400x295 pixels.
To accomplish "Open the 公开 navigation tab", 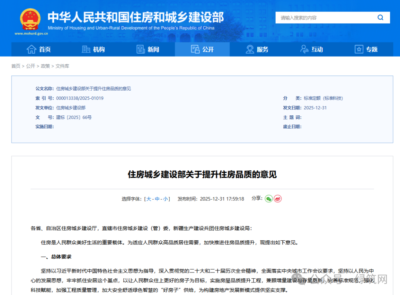I will tap(202, 49).
